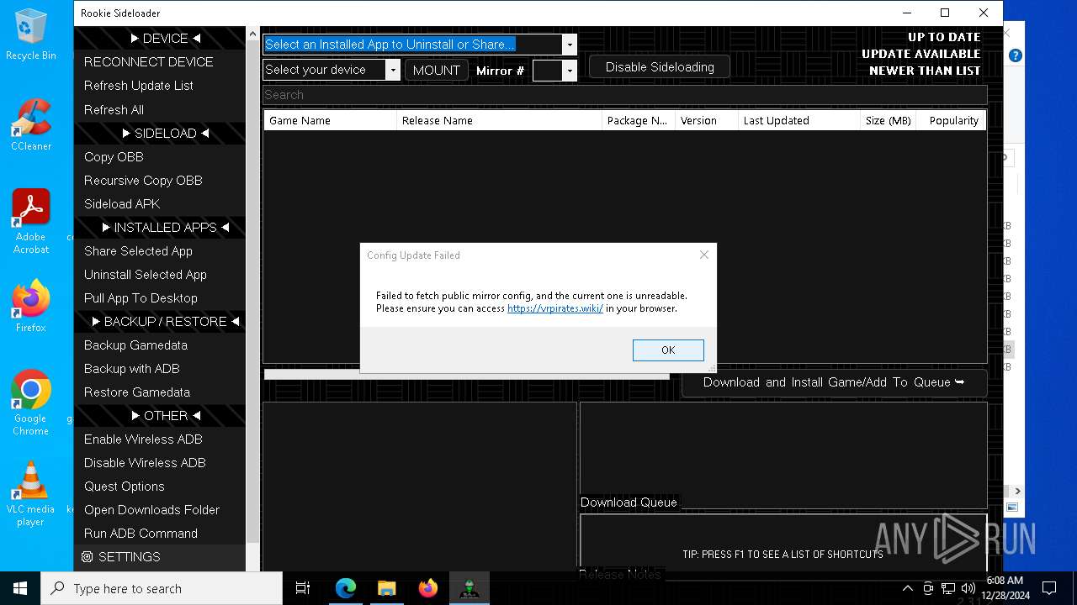1077x605 pixels.
Task: Open File Explorer from the taskbar
Action: (x=387, y=588)
